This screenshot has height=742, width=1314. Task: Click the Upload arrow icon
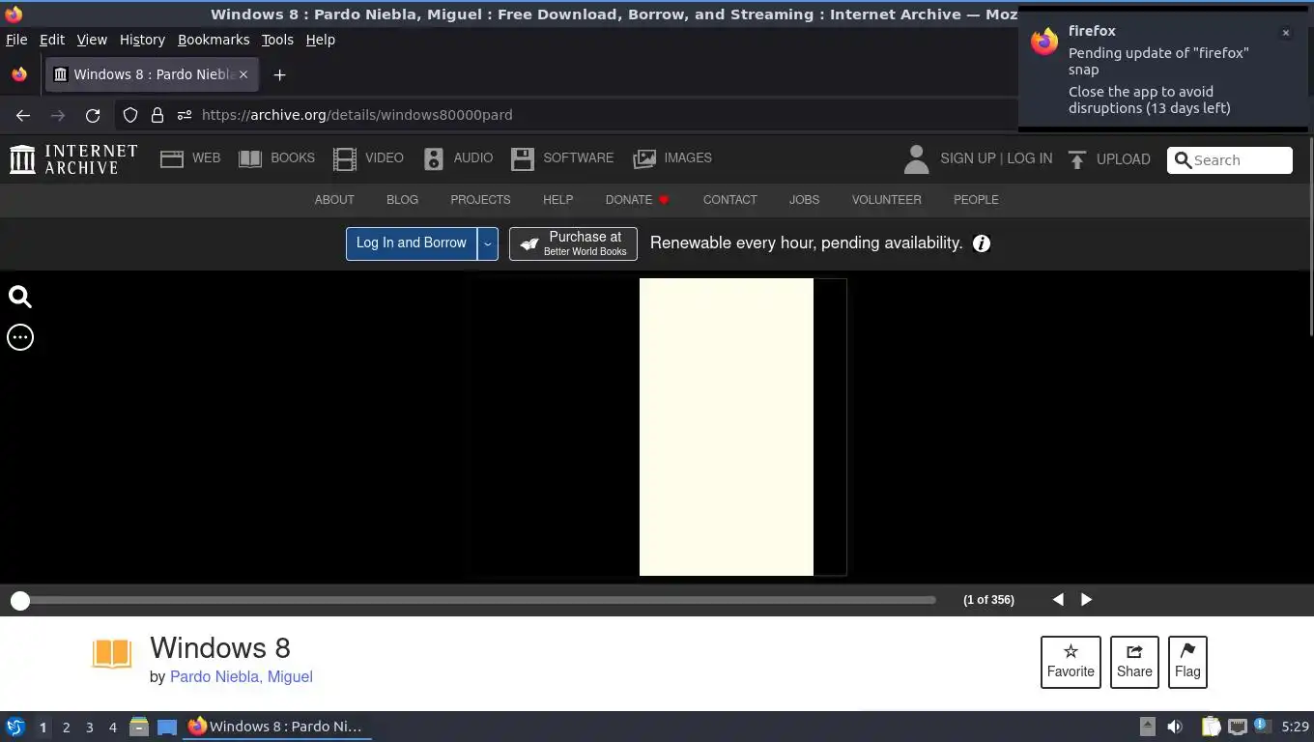(x=1077, y=159)
